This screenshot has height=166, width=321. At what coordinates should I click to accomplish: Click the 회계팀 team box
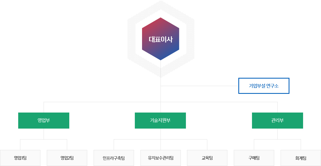click(x=301, y=158)
